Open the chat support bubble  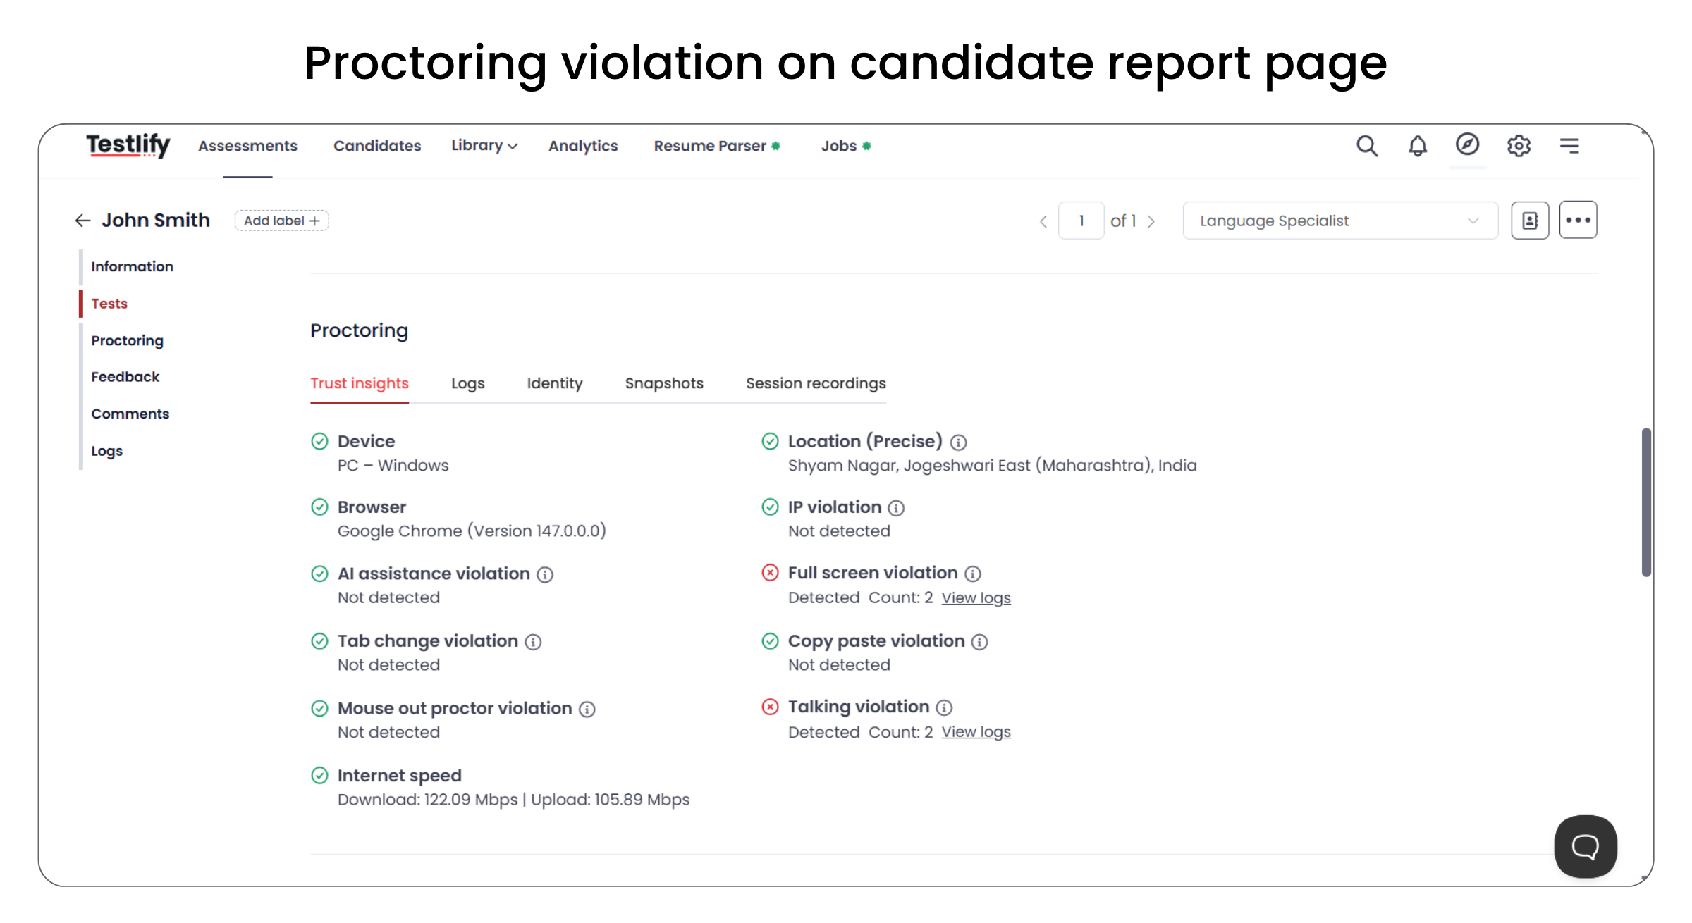coord(1585,846)
